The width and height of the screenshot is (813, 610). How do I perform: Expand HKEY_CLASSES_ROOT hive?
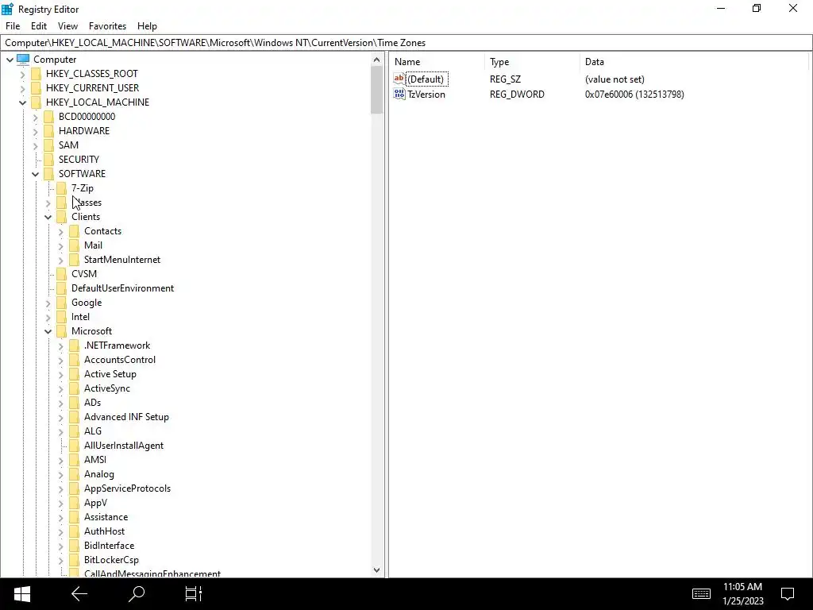click(22, 74)
